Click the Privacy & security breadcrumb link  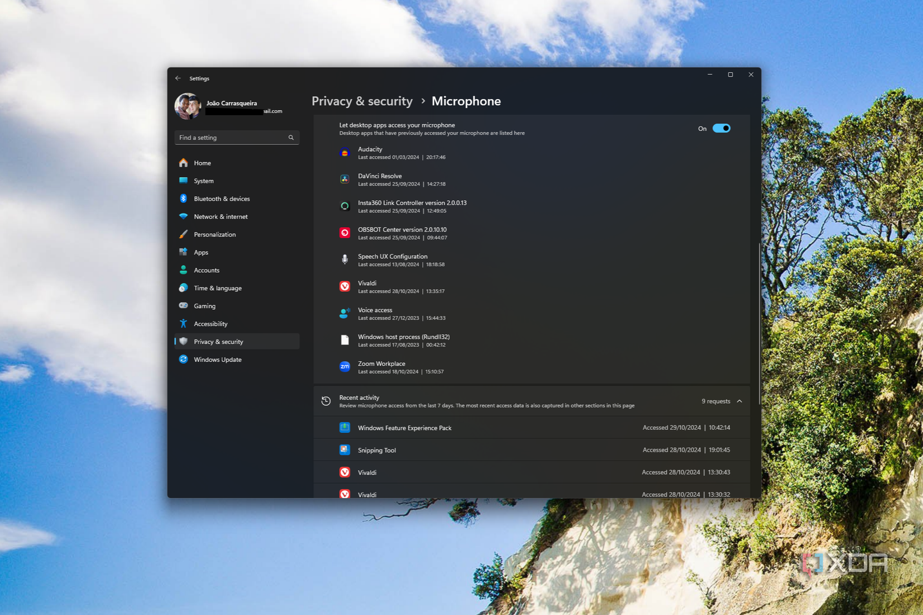click(362, 101)
